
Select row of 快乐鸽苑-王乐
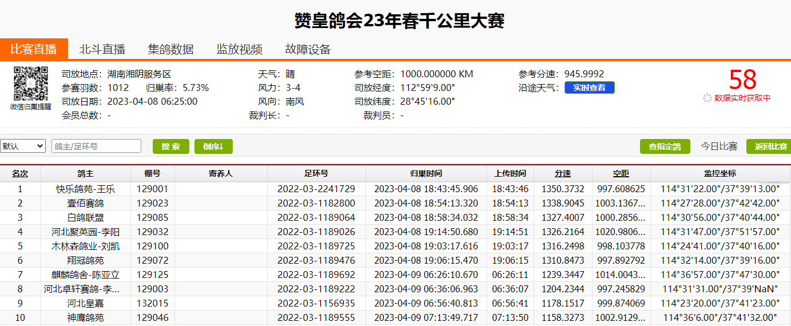pyautogui.click(x=85, y=189)
